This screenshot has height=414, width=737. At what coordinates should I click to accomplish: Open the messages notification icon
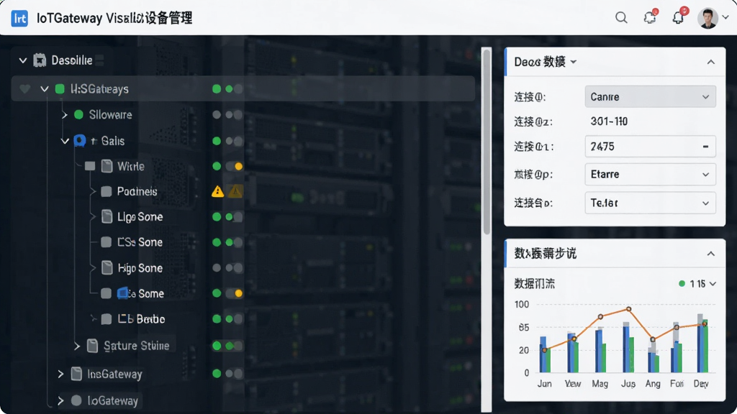pos(650,17)
